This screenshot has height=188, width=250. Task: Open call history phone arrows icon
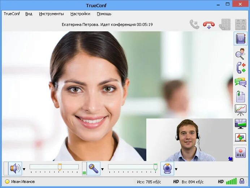coord(241,68)
